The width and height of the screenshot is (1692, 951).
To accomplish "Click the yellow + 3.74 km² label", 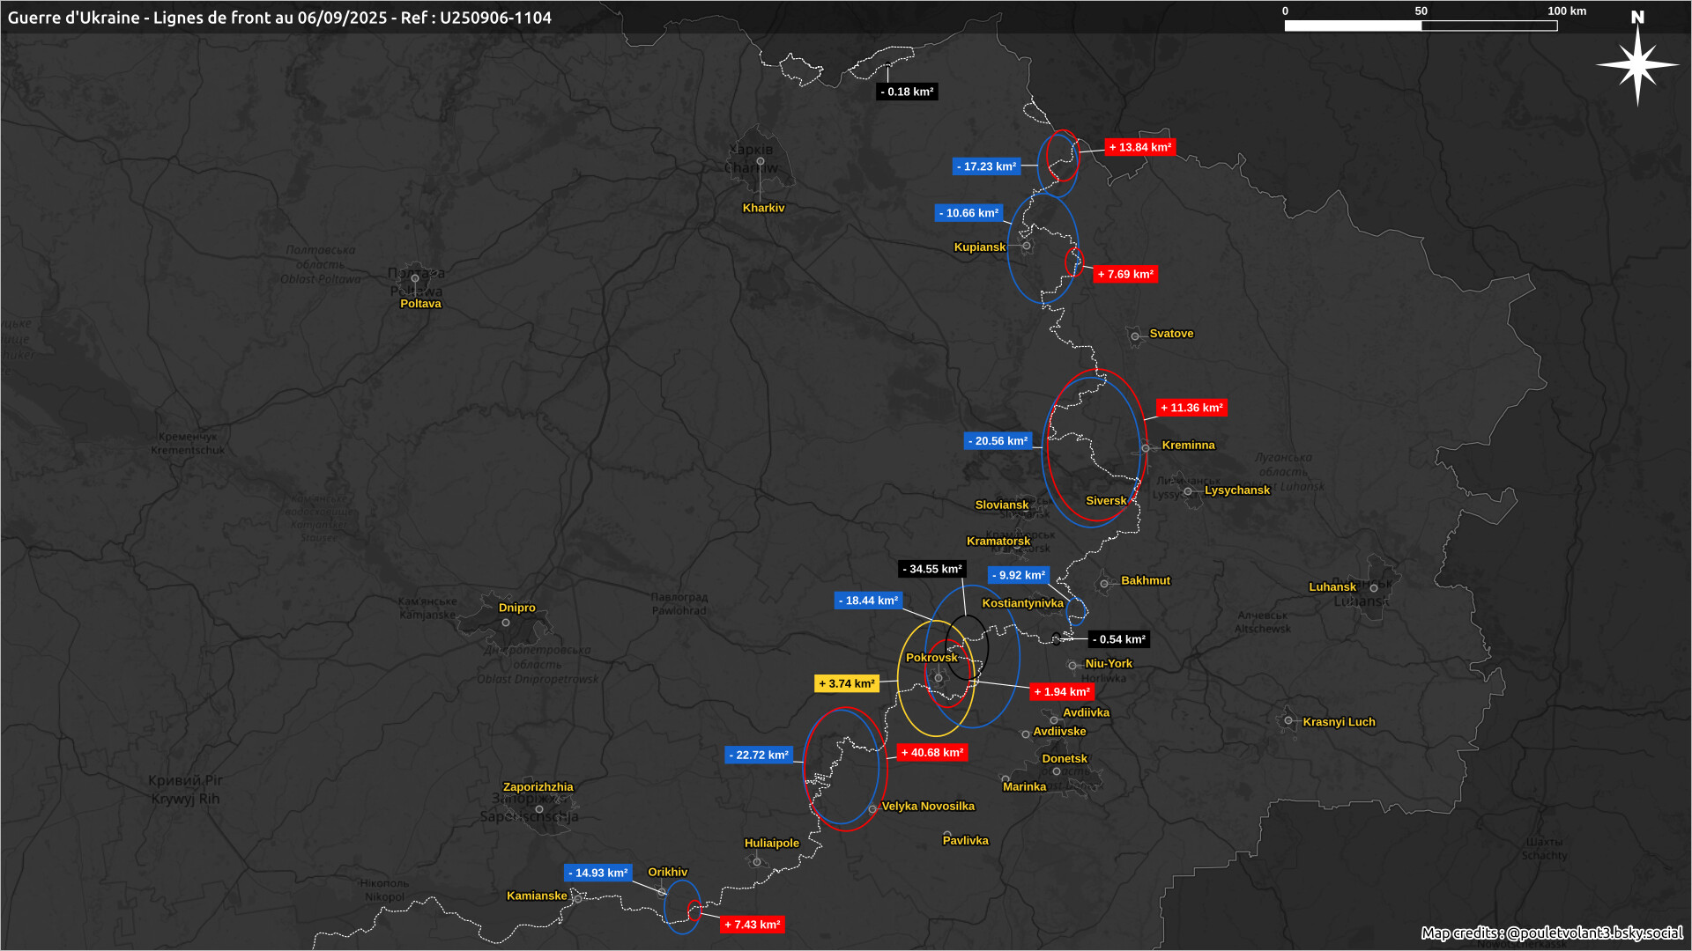I will point(847,684).
